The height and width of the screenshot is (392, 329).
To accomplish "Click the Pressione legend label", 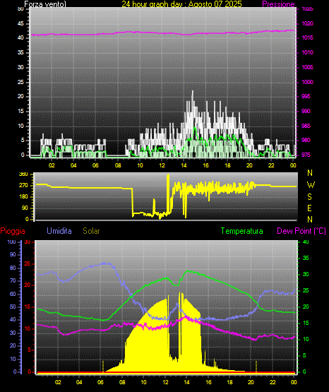I will point(278,4).
